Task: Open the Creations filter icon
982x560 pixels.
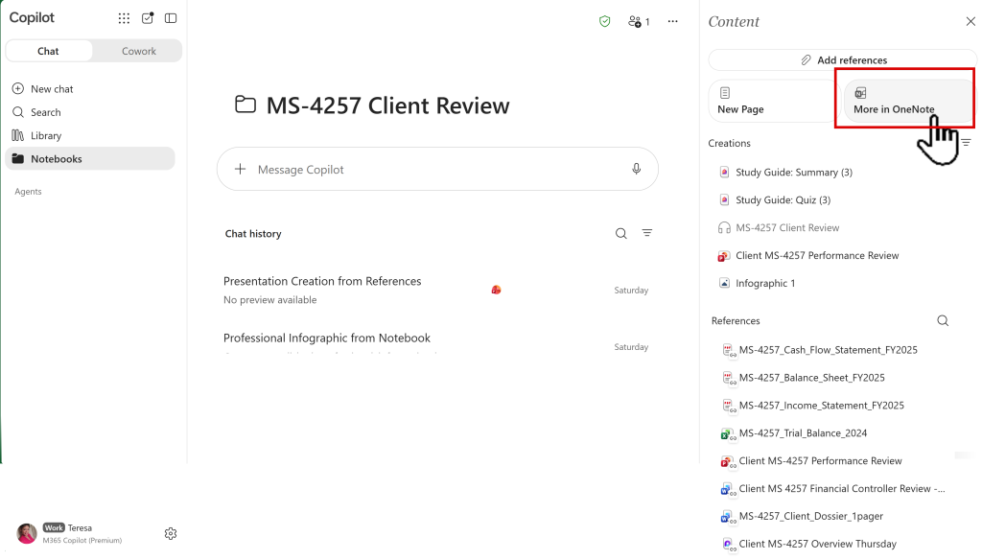Action: coord(967,143)
